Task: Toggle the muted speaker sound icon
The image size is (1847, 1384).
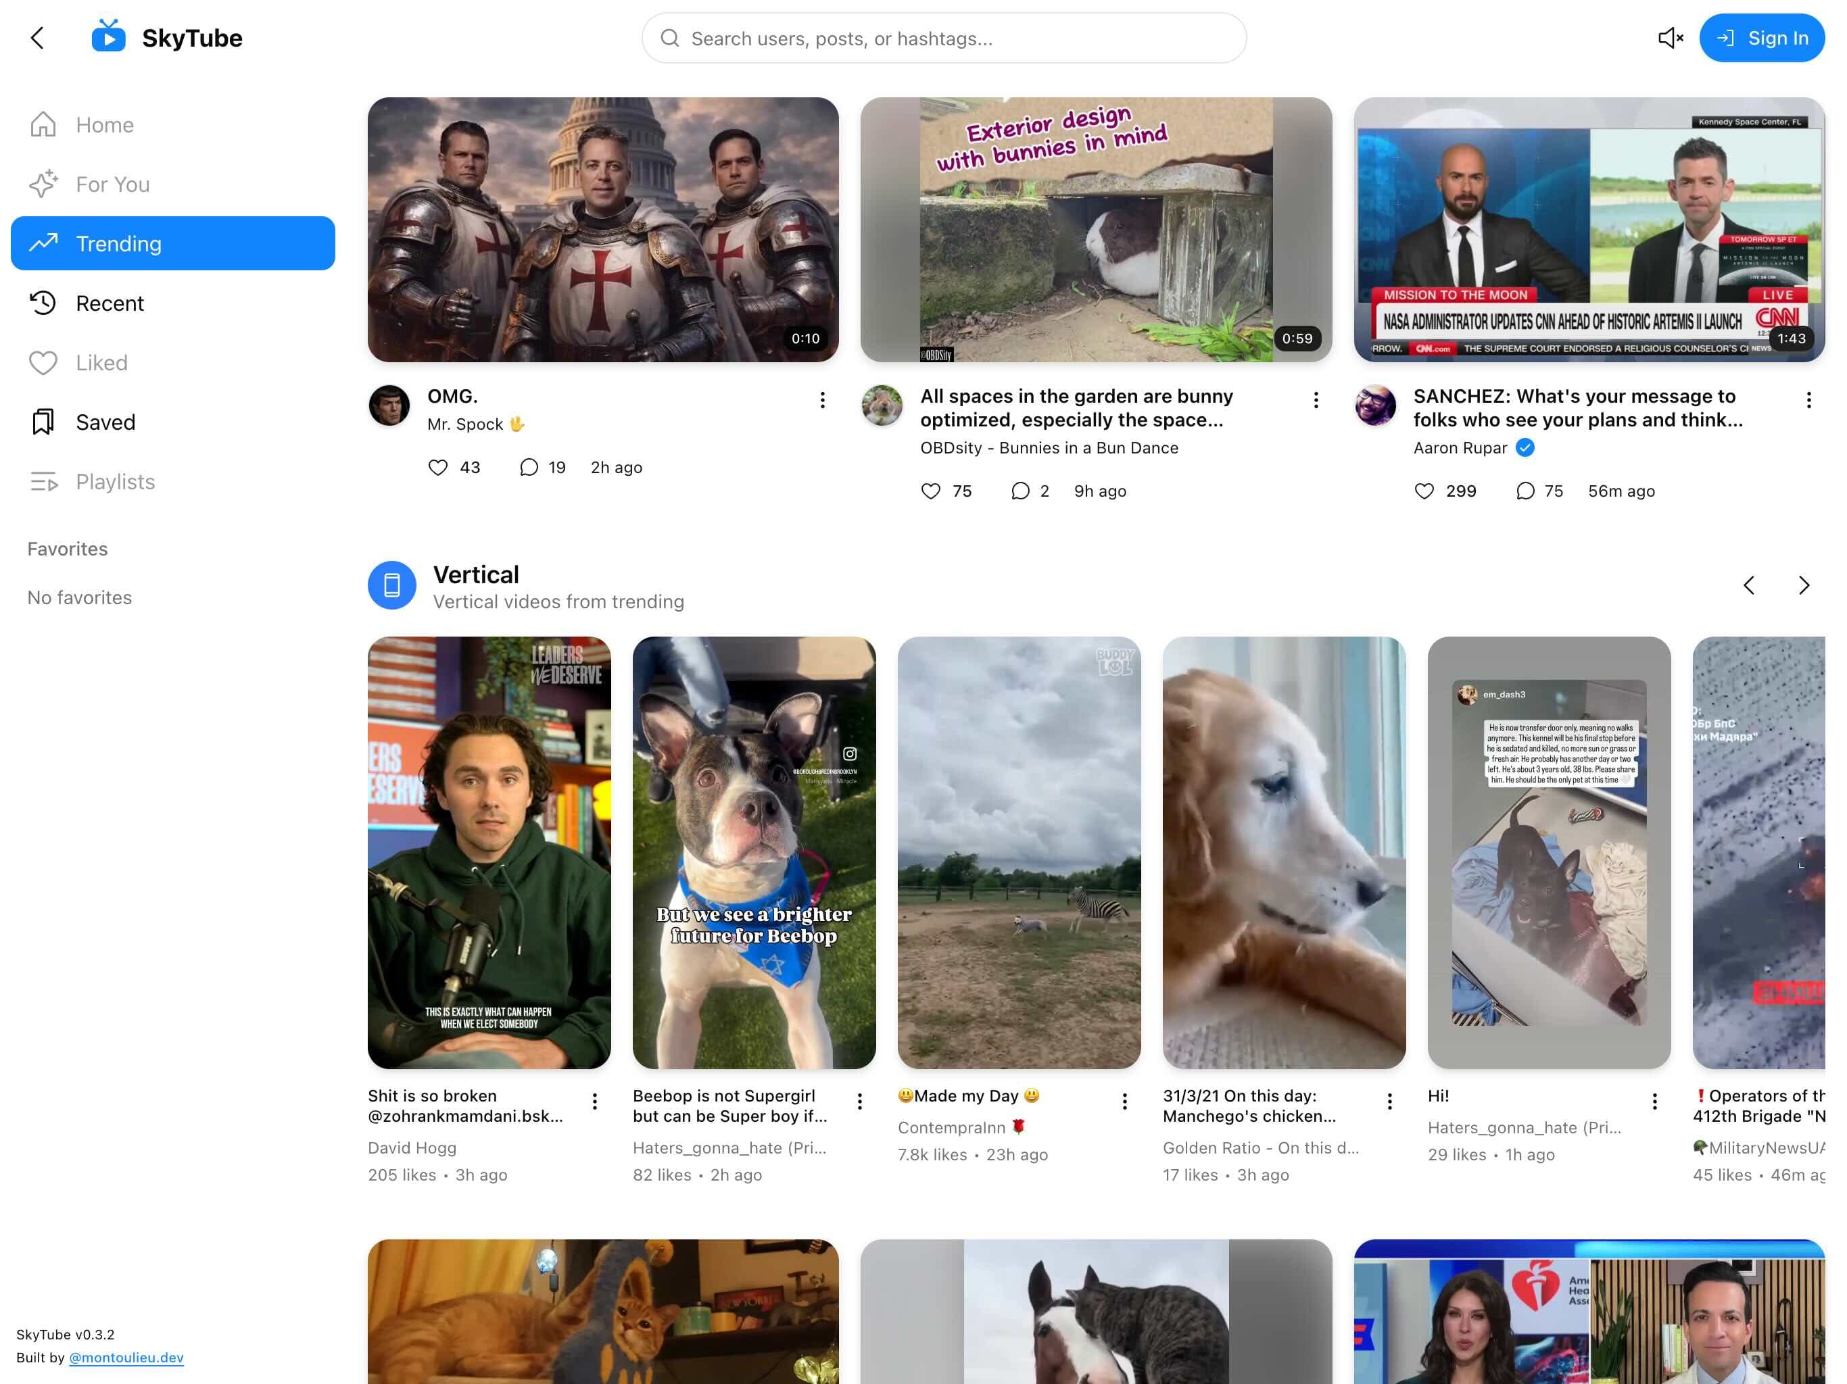Action: 1670,38
